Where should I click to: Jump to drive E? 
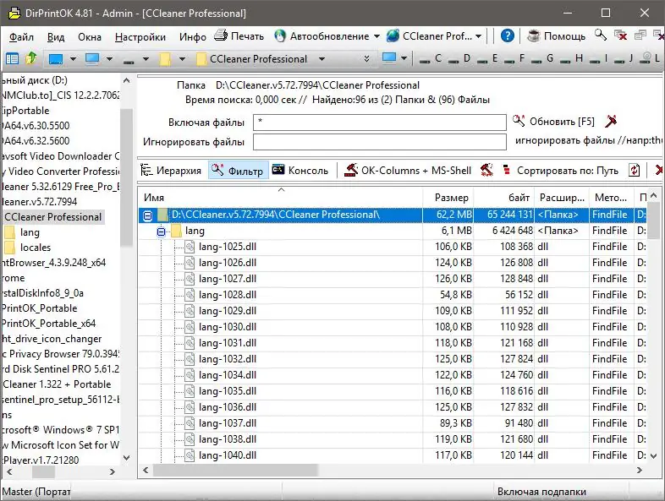coord(487,58)
